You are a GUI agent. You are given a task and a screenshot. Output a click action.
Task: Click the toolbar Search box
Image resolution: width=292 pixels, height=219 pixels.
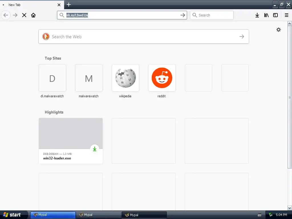212,15
